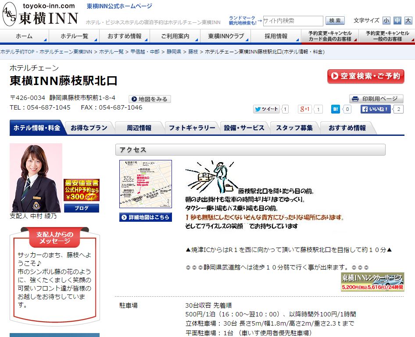415x337 pixels.
Task: Set text size to 中
Action: [x=397, y=21]
